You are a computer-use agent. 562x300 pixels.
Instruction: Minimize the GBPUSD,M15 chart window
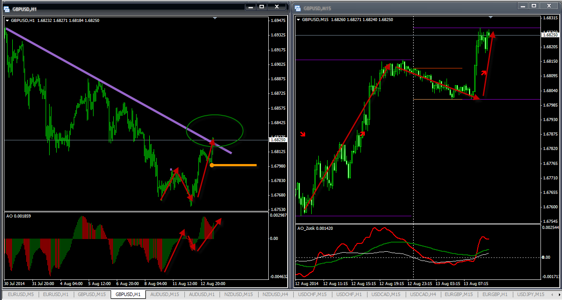522,6
